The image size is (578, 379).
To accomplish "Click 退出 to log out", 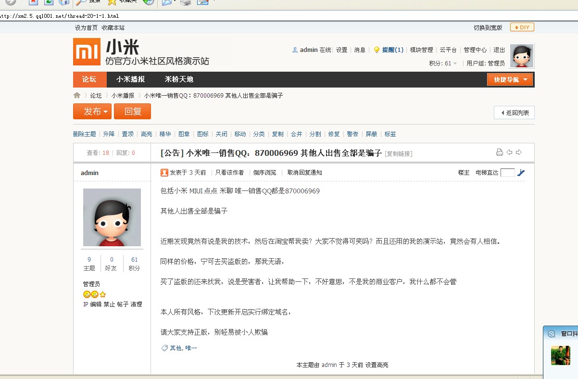I will pos(499,50).
